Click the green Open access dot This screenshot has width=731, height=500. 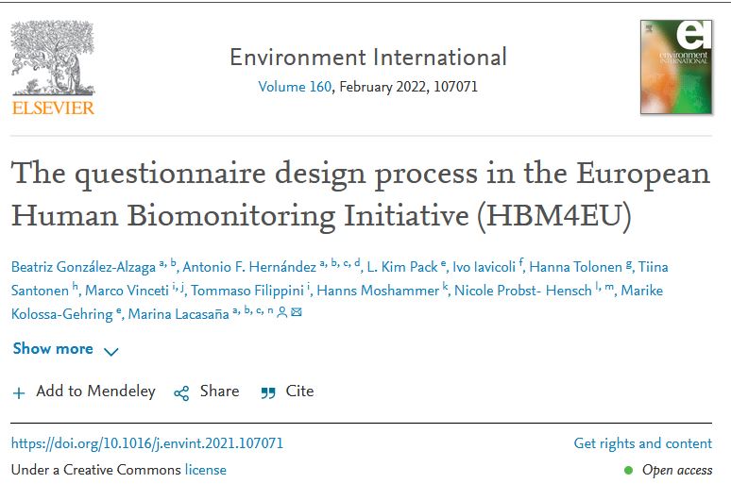pos(628,470)
